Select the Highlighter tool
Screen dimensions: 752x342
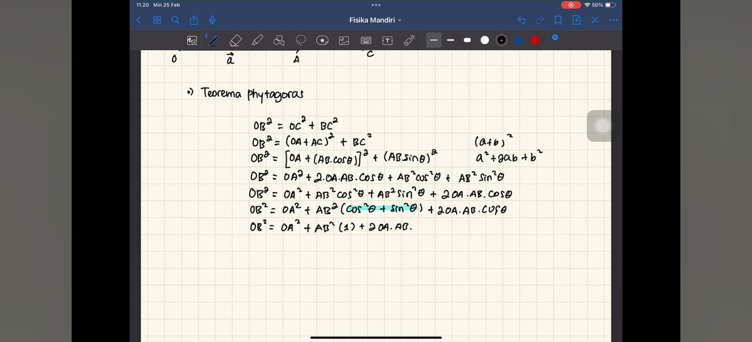tap(257, 41)
